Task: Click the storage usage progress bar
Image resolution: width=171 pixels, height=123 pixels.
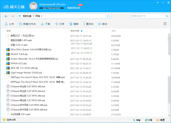Action: pos(52,8)
